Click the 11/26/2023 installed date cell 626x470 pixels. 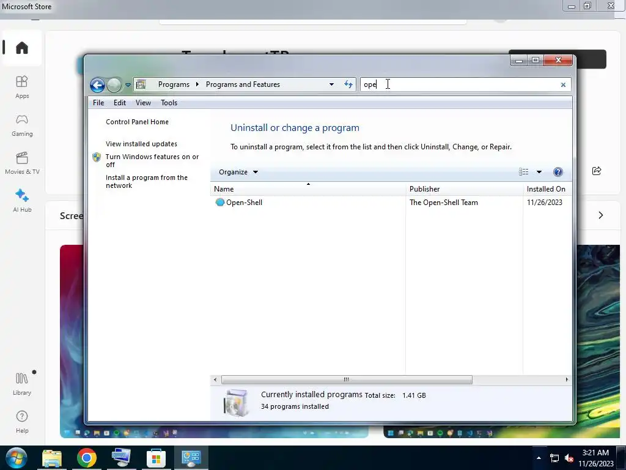click(545, 202)
